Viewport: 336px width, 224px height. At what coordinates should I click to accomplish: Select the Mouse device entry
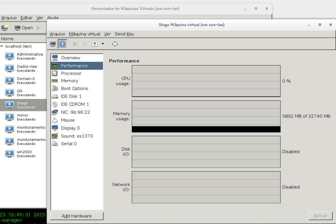(77, 120)
